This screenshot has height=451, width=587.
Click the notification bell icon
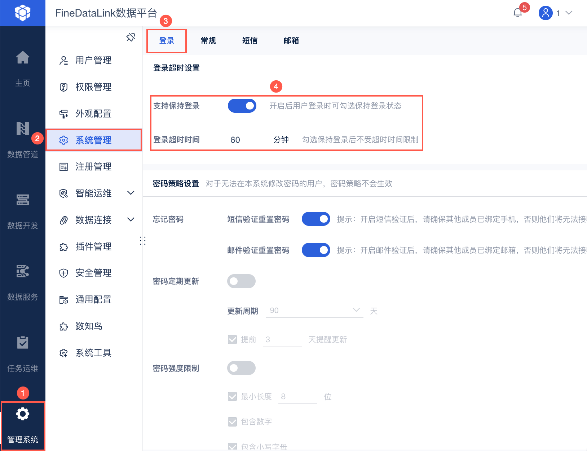click(518, 13)
